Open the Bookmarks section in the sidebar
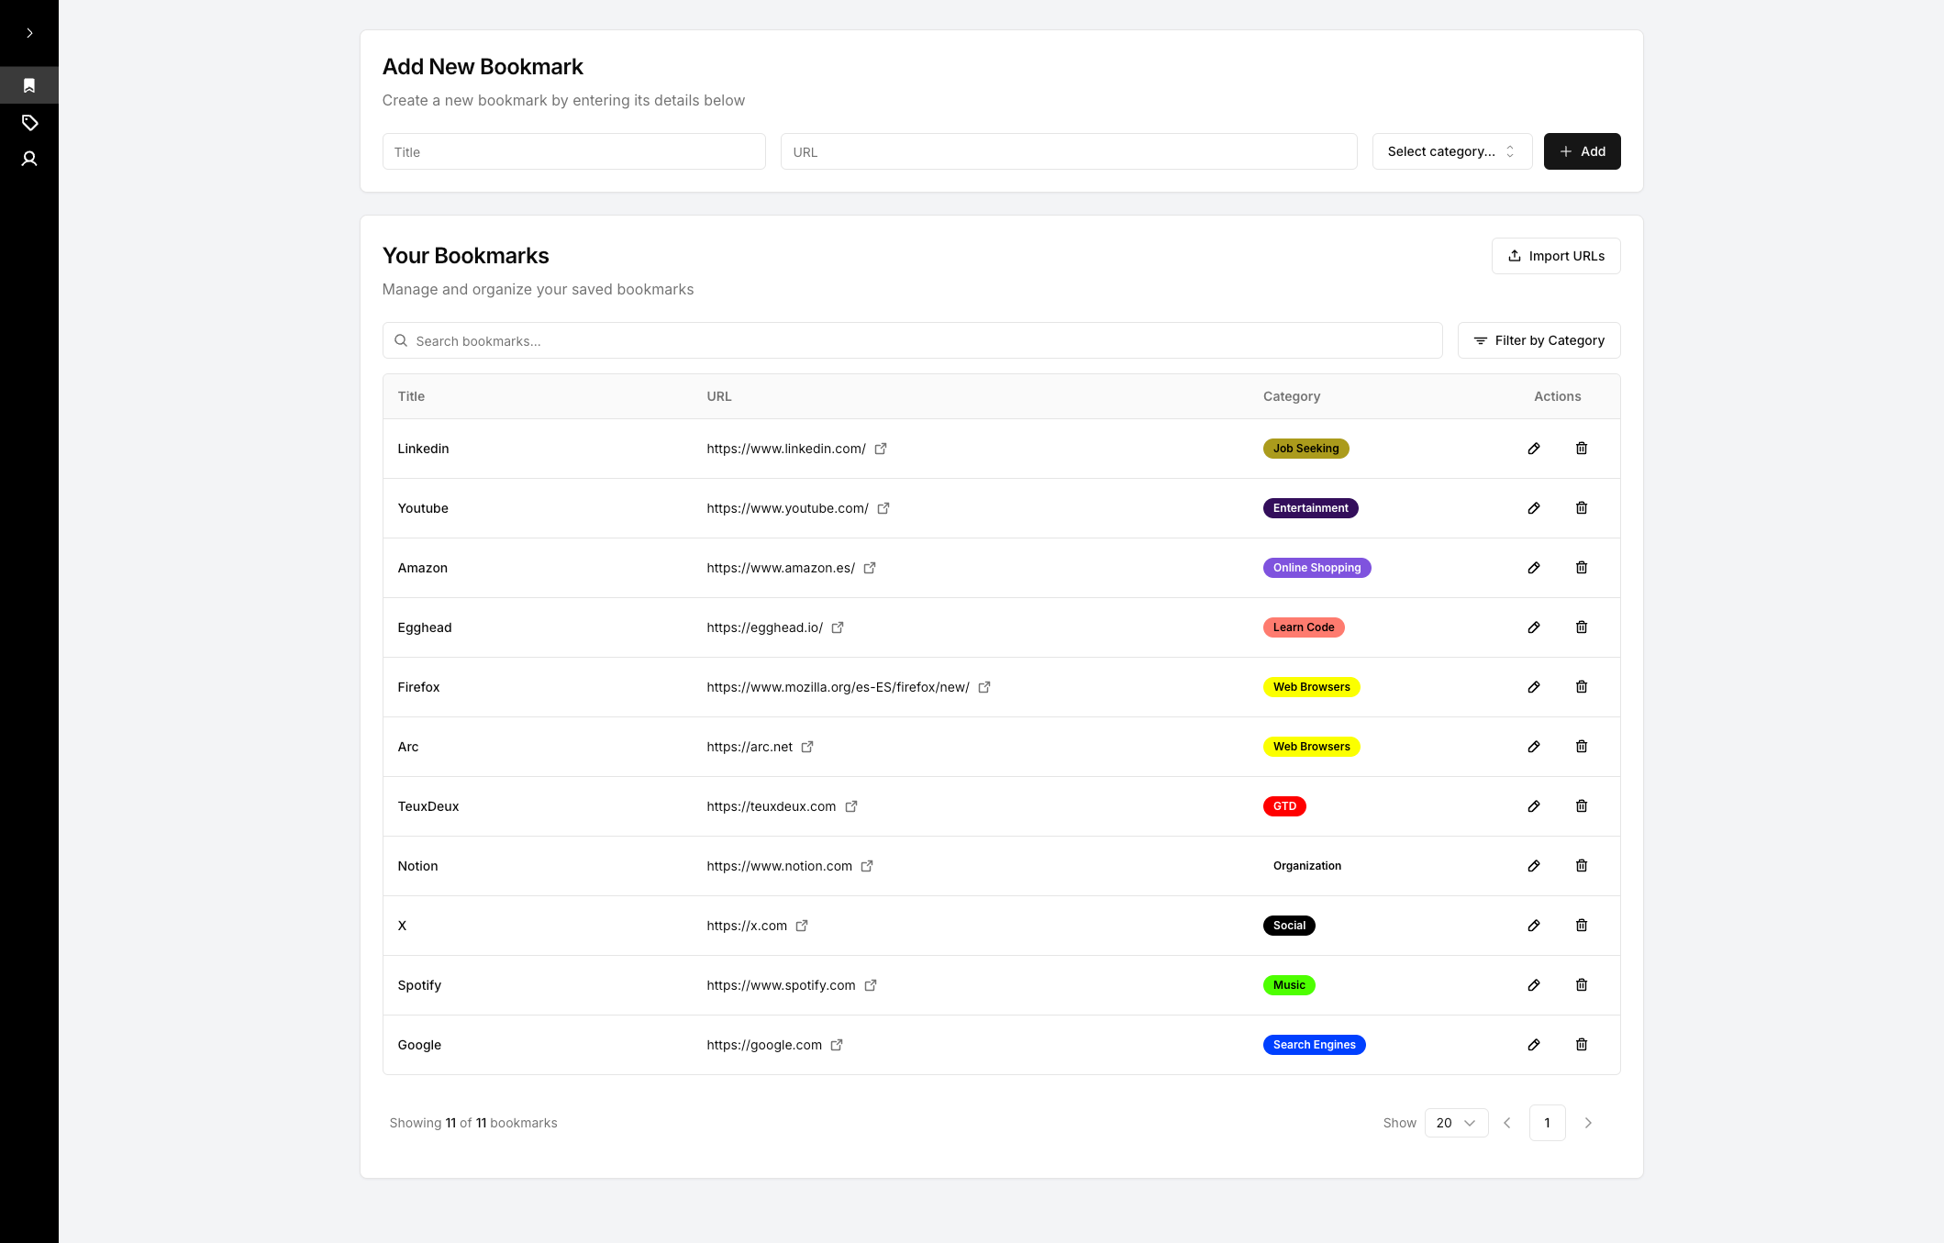This screenshot has height=1243, width=1944. click(29, 84)
